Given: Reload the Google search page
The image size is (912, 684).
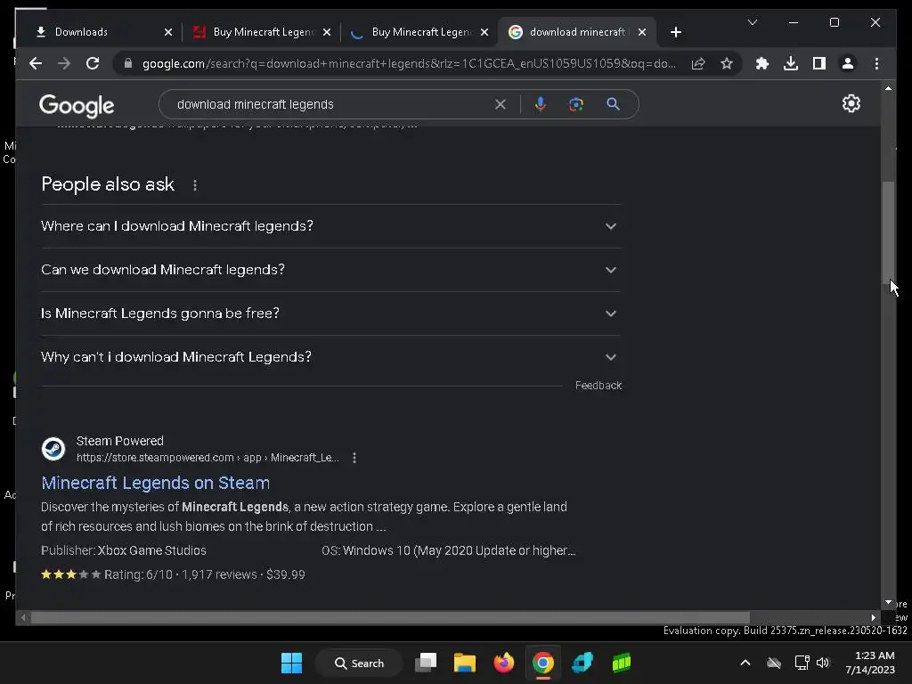Looking at the screenshot, I should point(93,63).
